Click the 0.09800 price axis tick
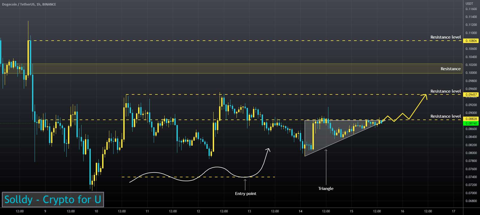 471,81
